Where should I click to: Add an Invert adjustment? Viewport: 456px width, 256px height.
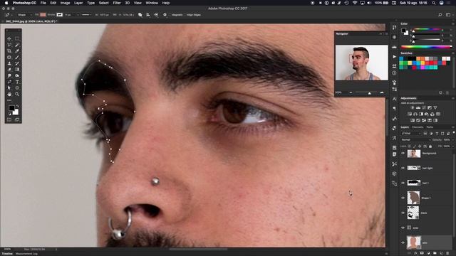(413, 120)
